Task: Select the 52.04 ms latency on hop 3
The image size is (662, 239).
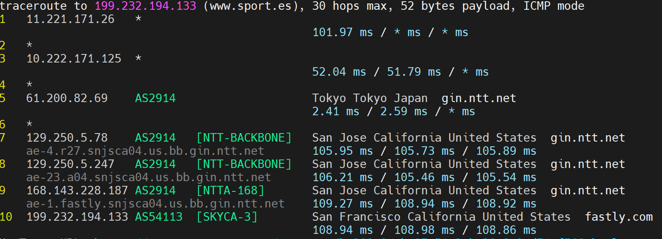Action: (339, 72)
